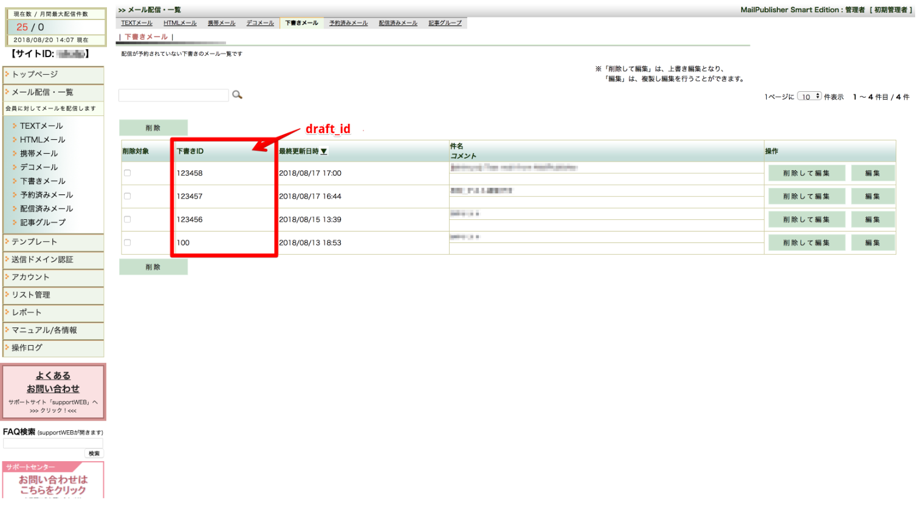Select the checkbox for draft 100

click(128, 242)
